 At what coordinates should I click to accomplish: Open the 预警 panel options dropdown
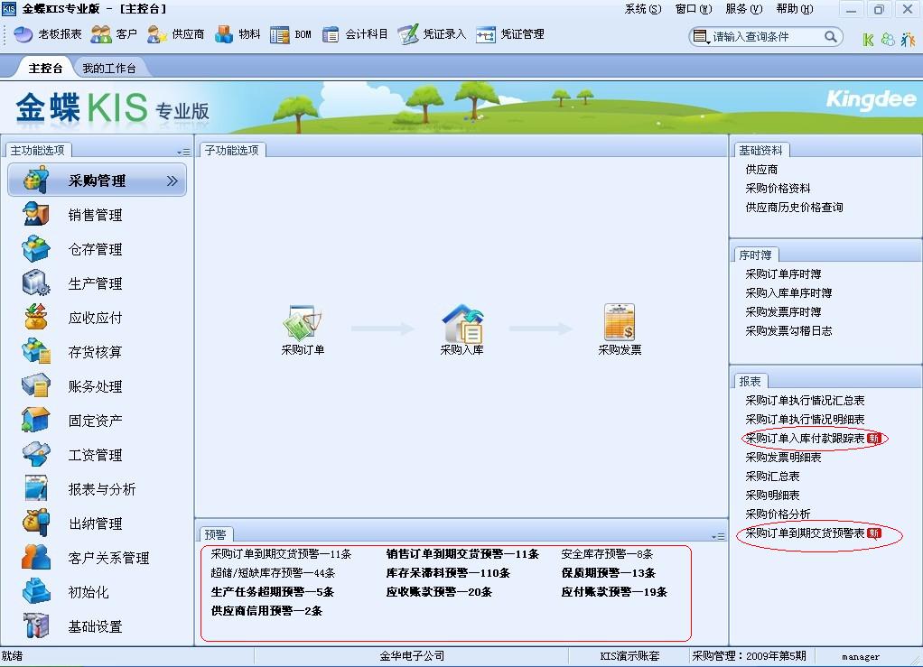coord(718,536)
